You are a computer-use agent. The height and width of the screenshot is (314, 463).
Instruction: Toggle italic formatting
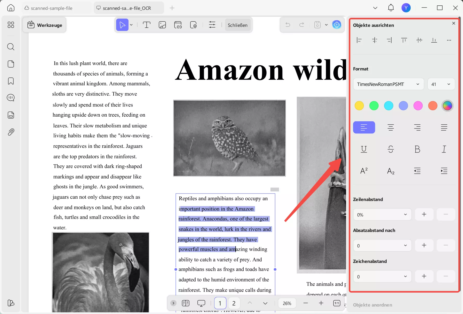444,149
